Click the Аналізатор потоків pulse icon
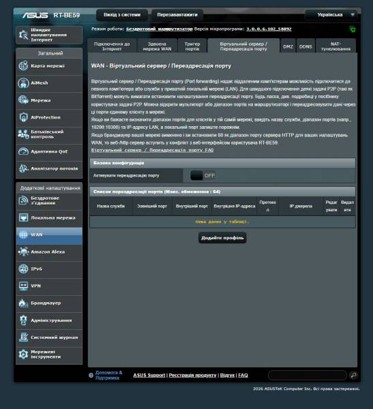 (23, 168)
